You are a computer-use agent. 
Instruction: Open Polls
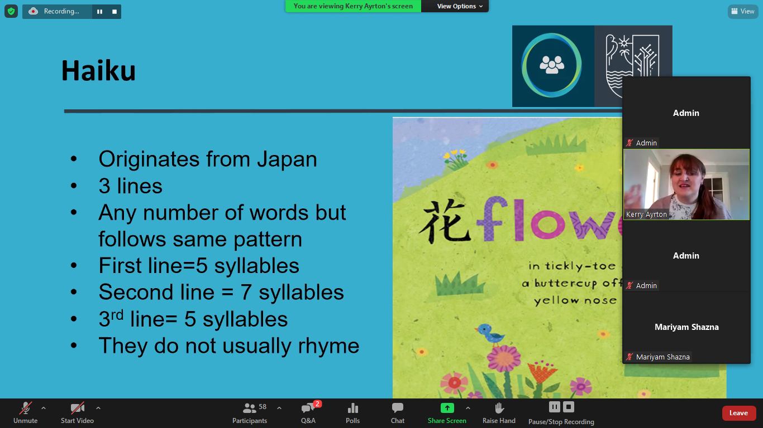point(353,414)
